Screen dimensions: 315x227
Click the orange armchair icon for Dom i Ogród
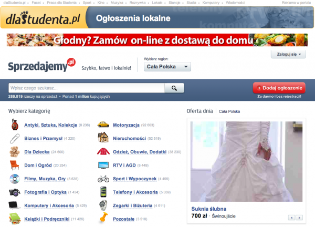15,165
